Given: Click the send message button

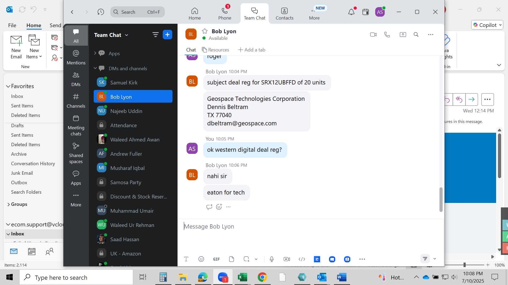Looking at the screenshot, I should 425,259.
